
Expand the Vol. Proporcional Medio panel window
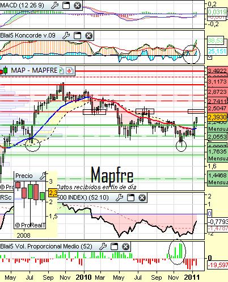(114, 246)
